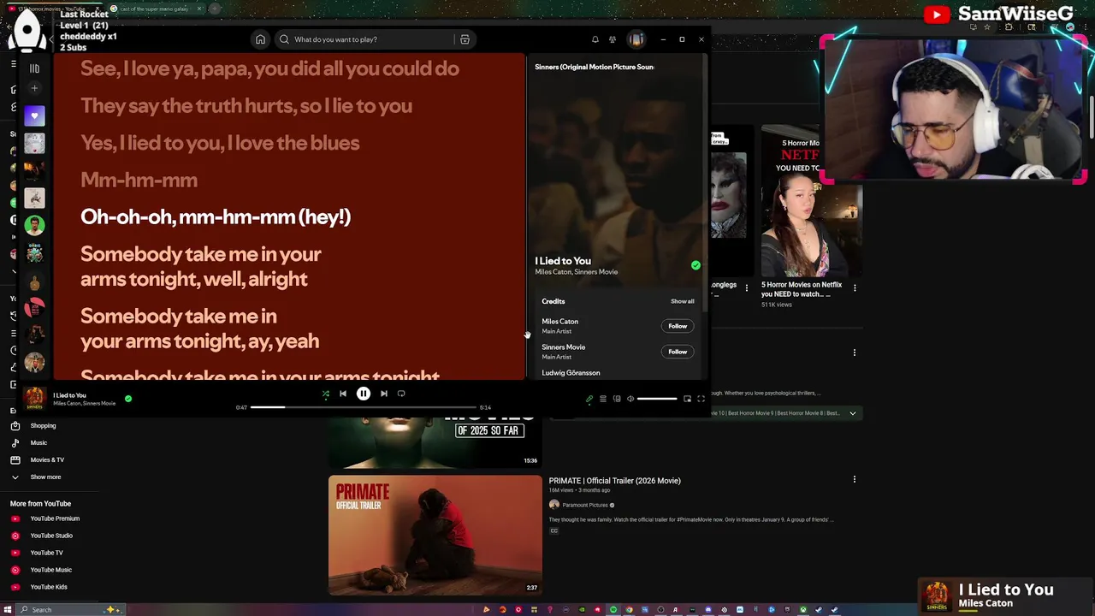The image size is (1095, 616).
Task: Open Spotify Friend Activity icon
Action: pyautogui.click(x=613, y=39)
